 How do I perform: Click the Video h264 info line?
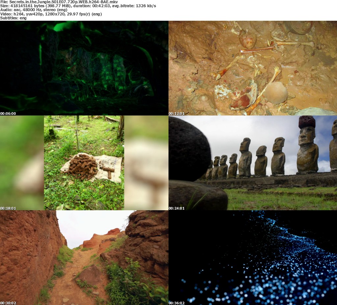coord(51,14)
